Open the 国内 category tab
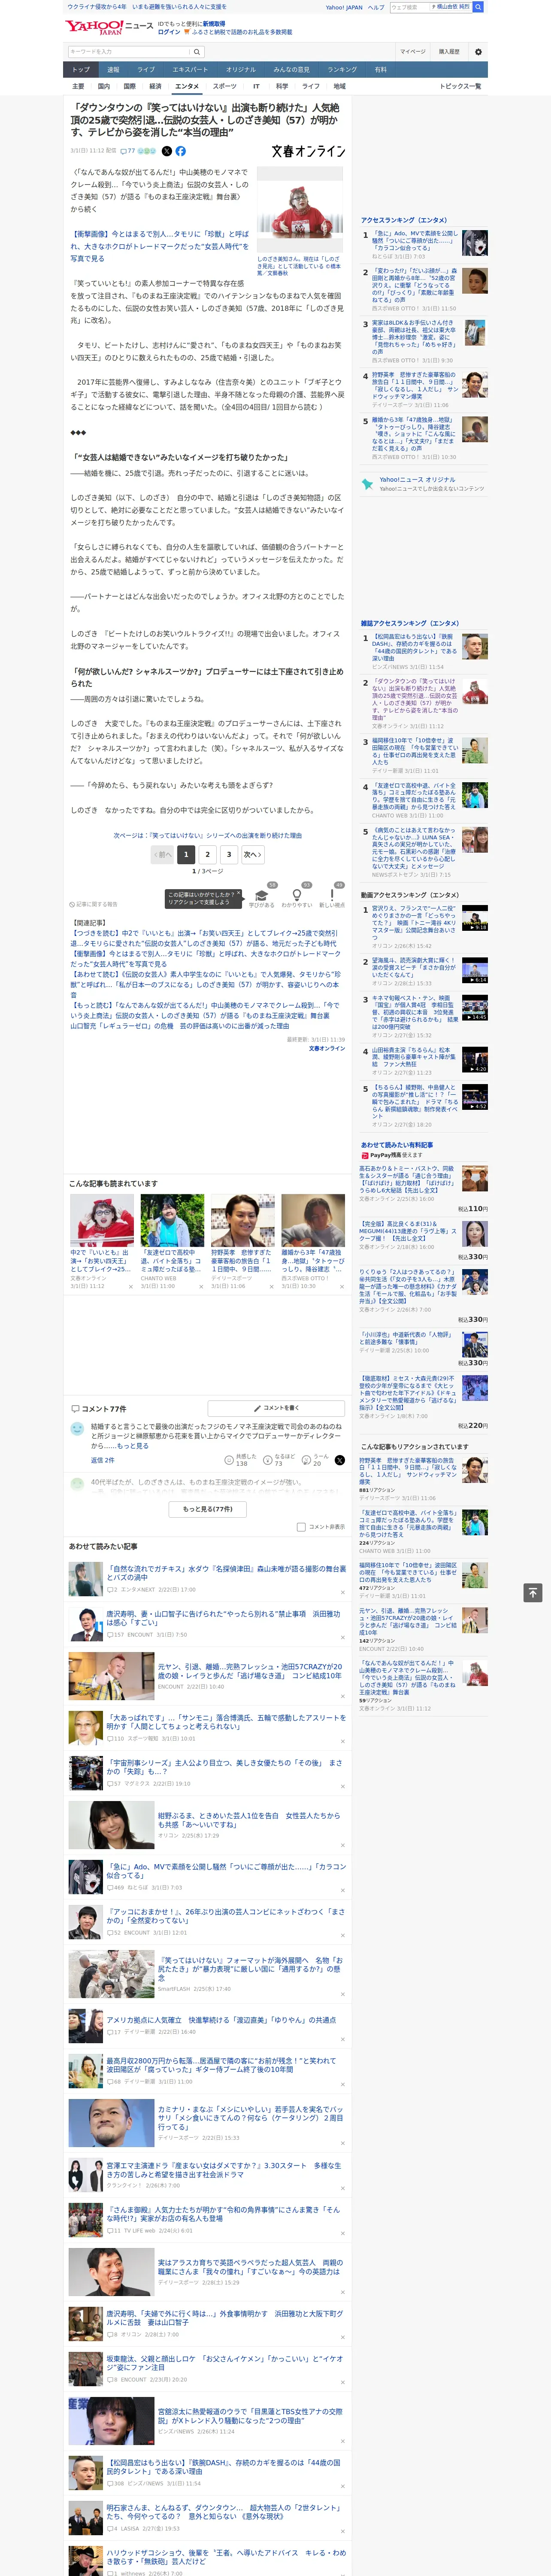Viewport: 551px width, 2576px height. point(103,86)
